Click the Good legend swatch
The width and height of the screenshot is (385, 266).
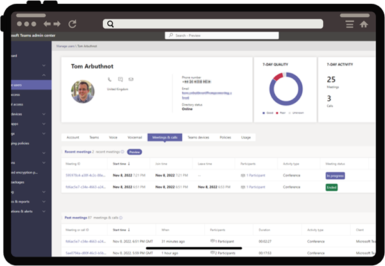[264, 113]
